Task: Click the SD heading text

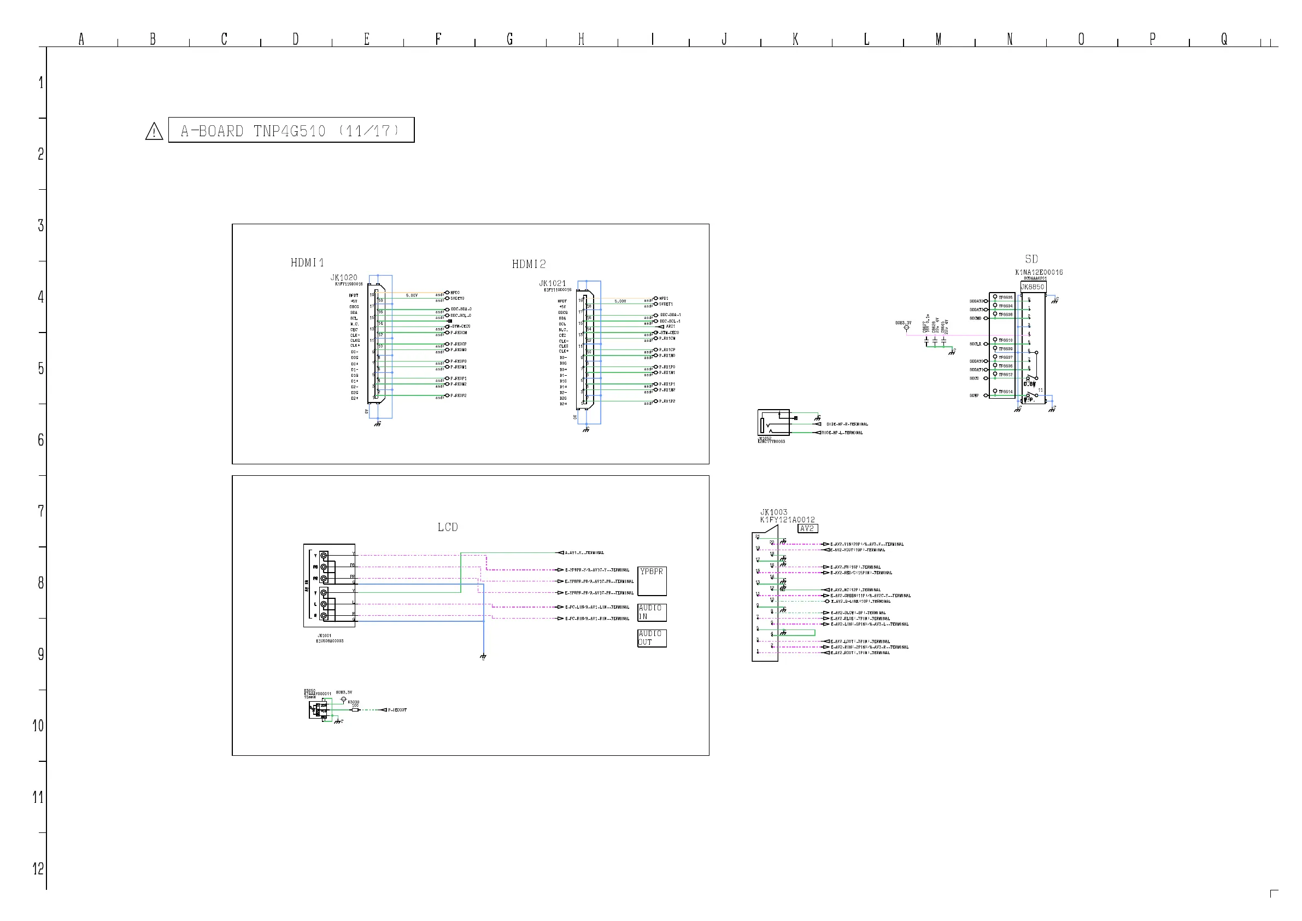Action: tap(1031, 259)
